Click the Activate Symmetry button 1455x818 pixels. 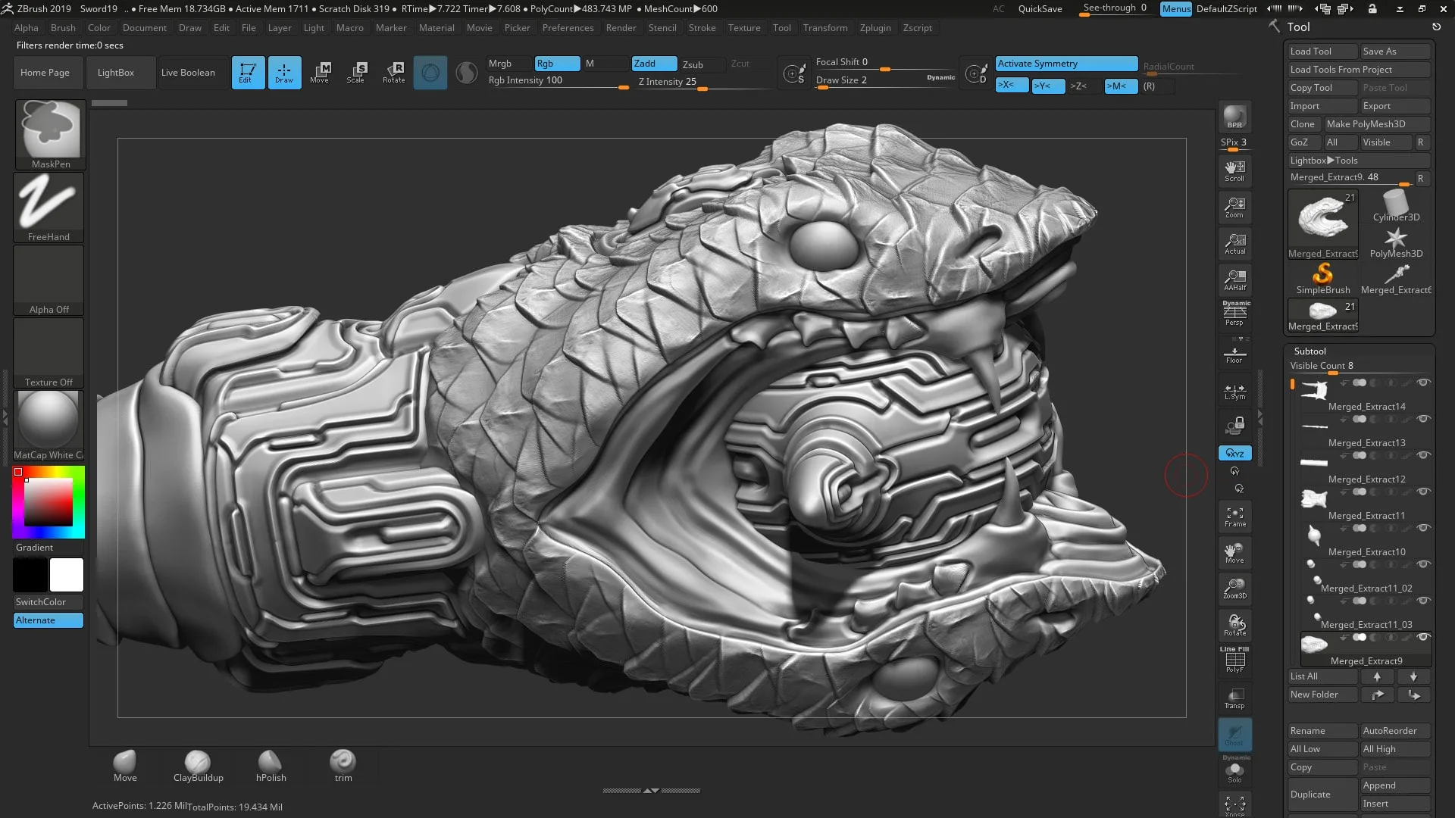tap(1064, 63)
